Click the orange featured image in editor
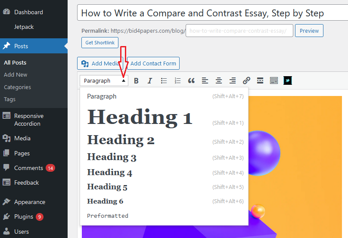This screenshot has width=348, height=238. click(x=295, y=167)
